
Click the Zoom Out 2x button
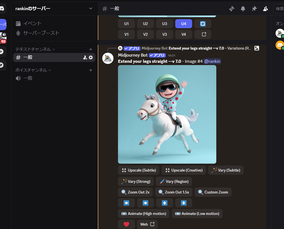(x=135, y=192)
